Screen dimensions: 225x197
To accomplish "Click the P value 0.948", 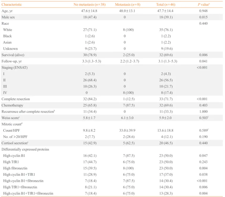I will [203, 11].
